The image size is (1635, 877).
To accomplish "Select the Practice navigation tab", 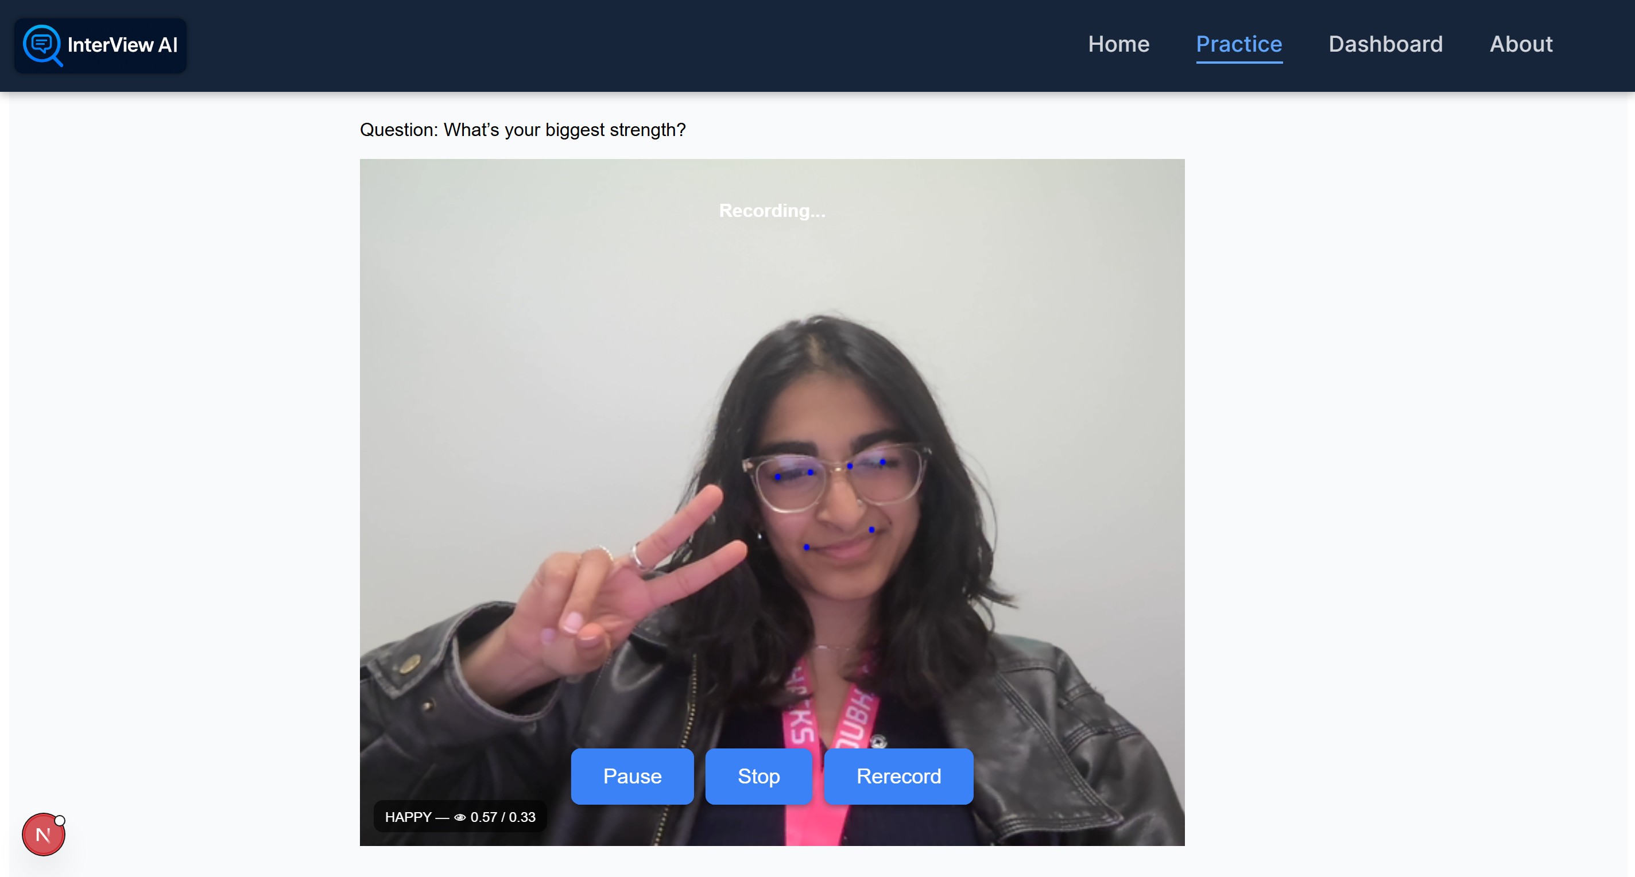I will pos(1238,44).
